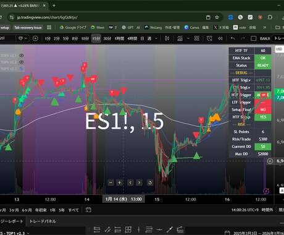Select the stacked horizontal lines drawing tool
This screenshot has width=284, height=235.
tap(149, 229)
